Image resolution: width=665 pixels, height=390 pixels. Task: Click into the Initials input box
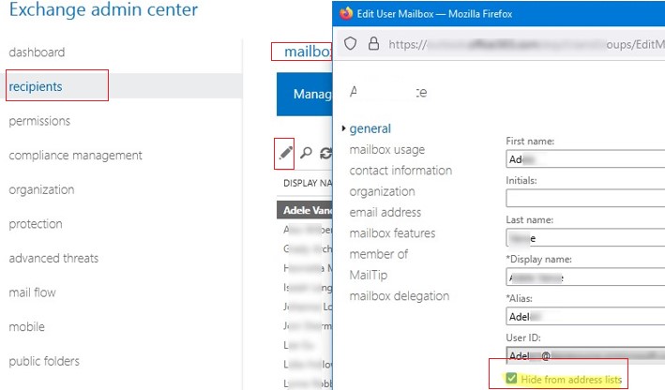tap(585, 198)
